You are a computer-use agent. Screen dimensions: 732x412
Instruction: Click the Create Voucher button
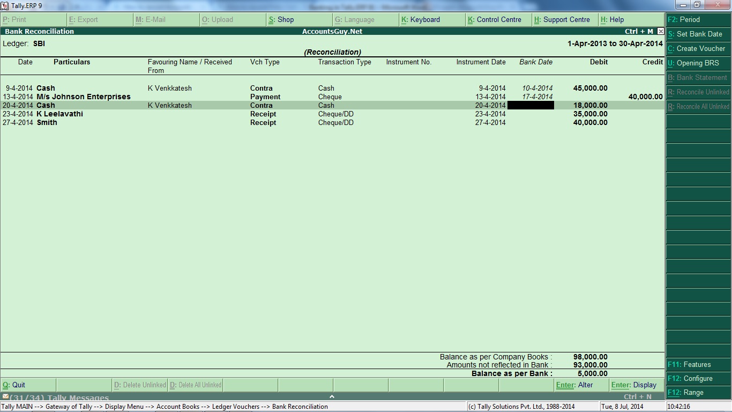tap(698, 48)
